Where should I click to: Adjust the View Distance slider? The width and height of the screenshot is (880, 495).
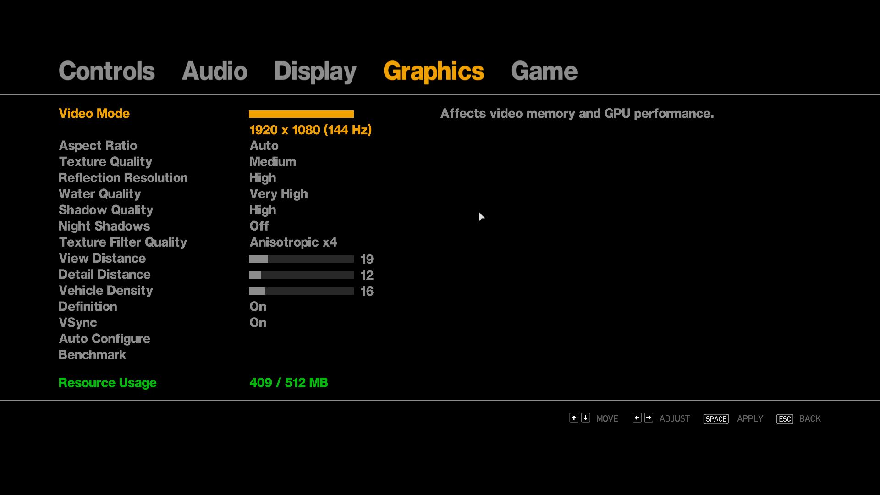pyautogui.click(x=301, y=259)
